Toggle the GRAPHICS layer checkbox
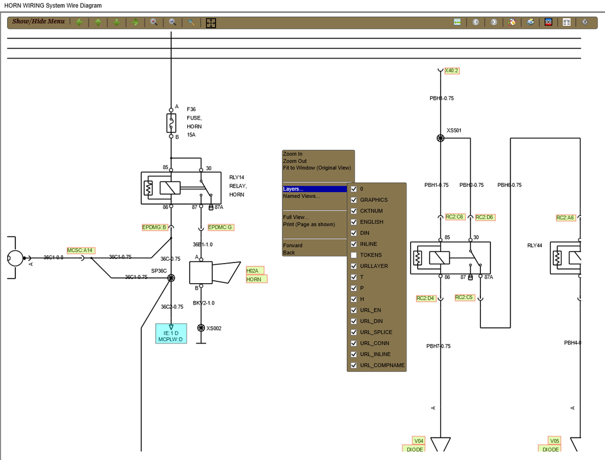 353,200
